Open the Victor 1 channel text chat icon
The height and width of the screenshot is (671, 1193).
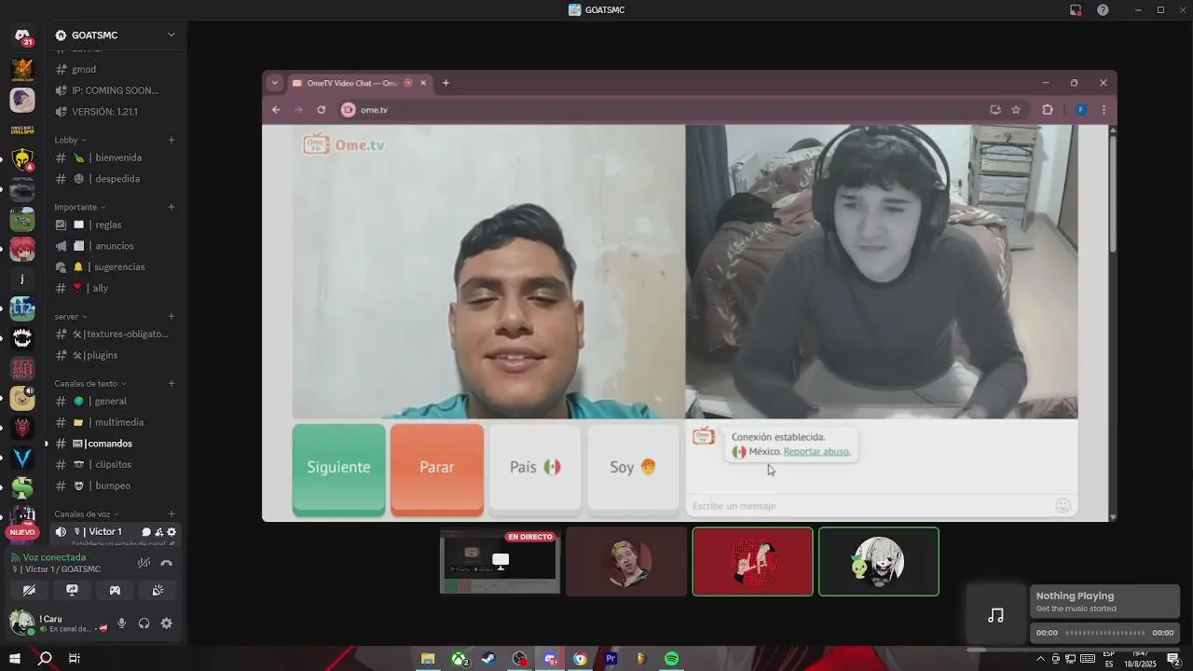(x=146, y=532)
